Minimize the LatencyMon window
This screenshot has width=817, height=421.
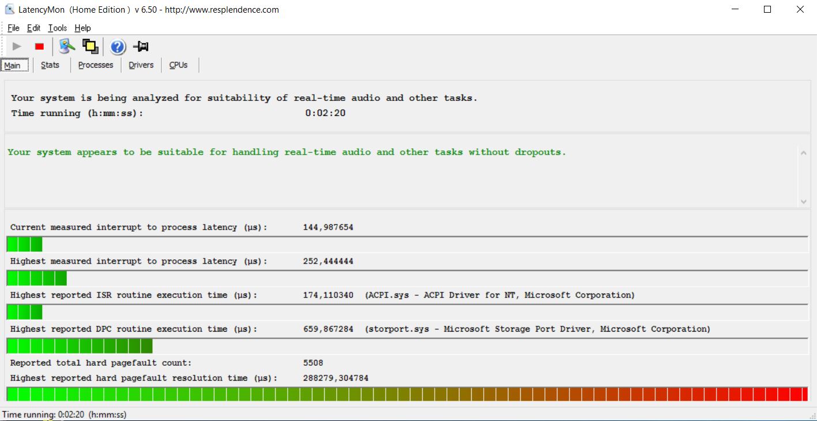736,9
